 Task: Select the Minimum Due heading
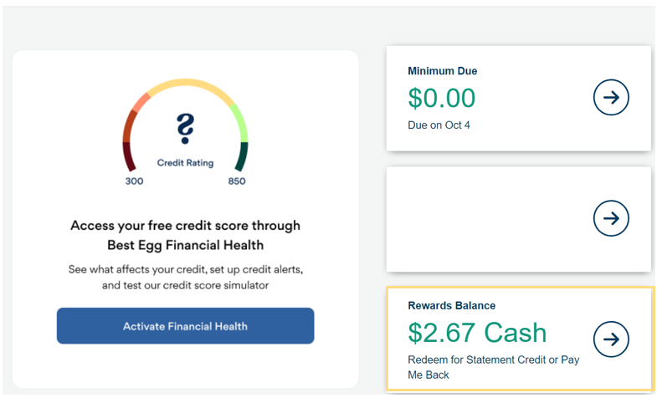point(442,71)
